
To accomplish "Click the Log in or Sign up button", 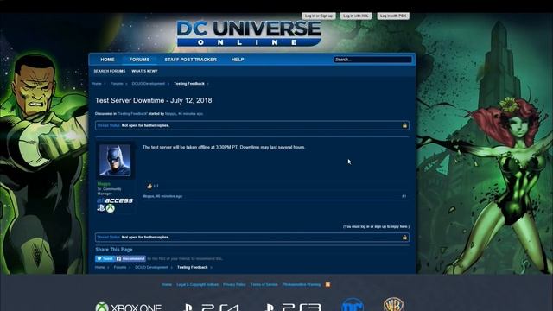I will pos(319,16).
